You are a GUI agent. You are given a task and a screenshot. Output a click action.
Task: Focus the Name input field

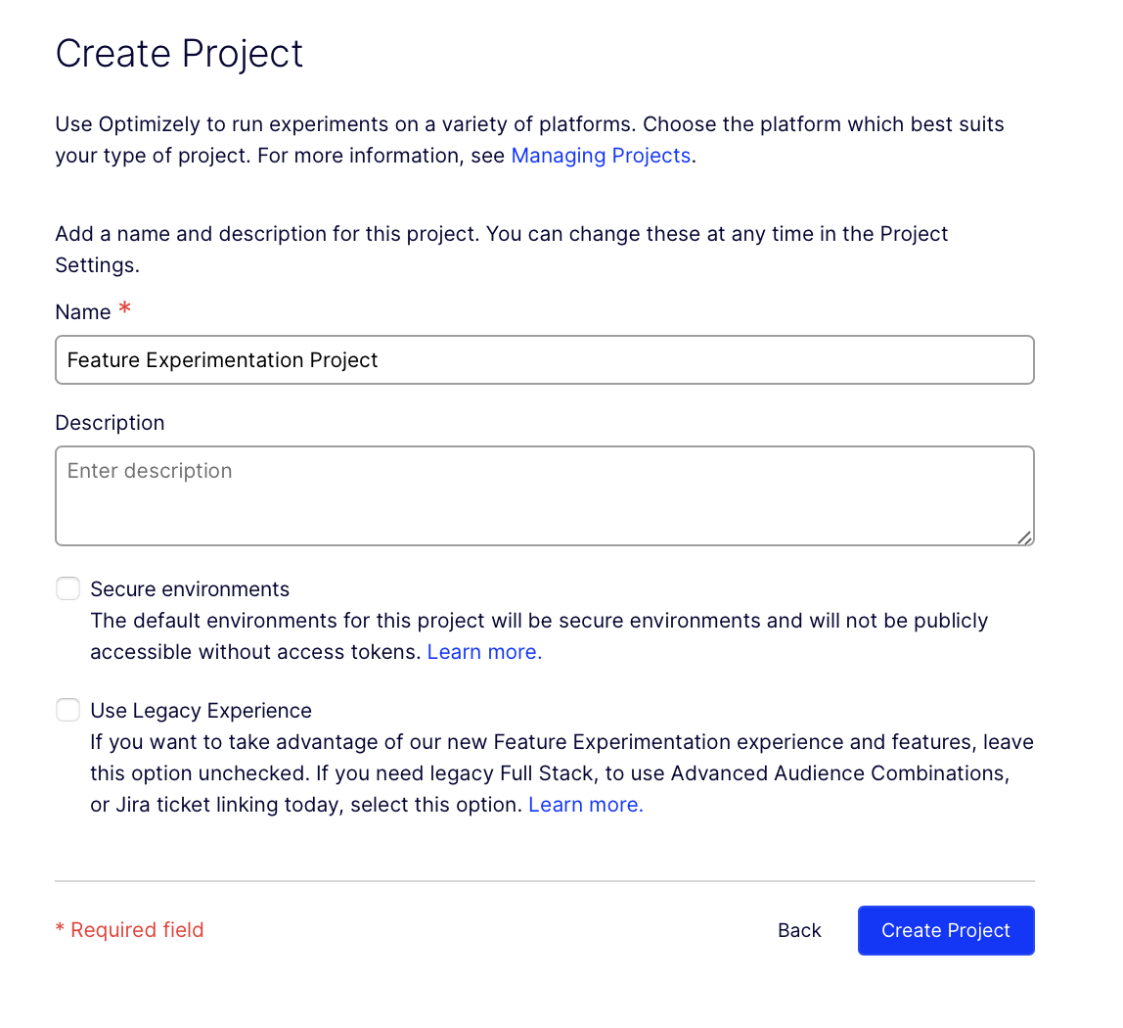[544, 359]
